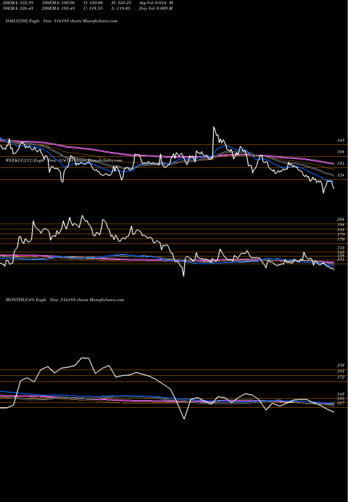Click the 131 price label on daily chart
348x502 pixels.
click(340, 164)
